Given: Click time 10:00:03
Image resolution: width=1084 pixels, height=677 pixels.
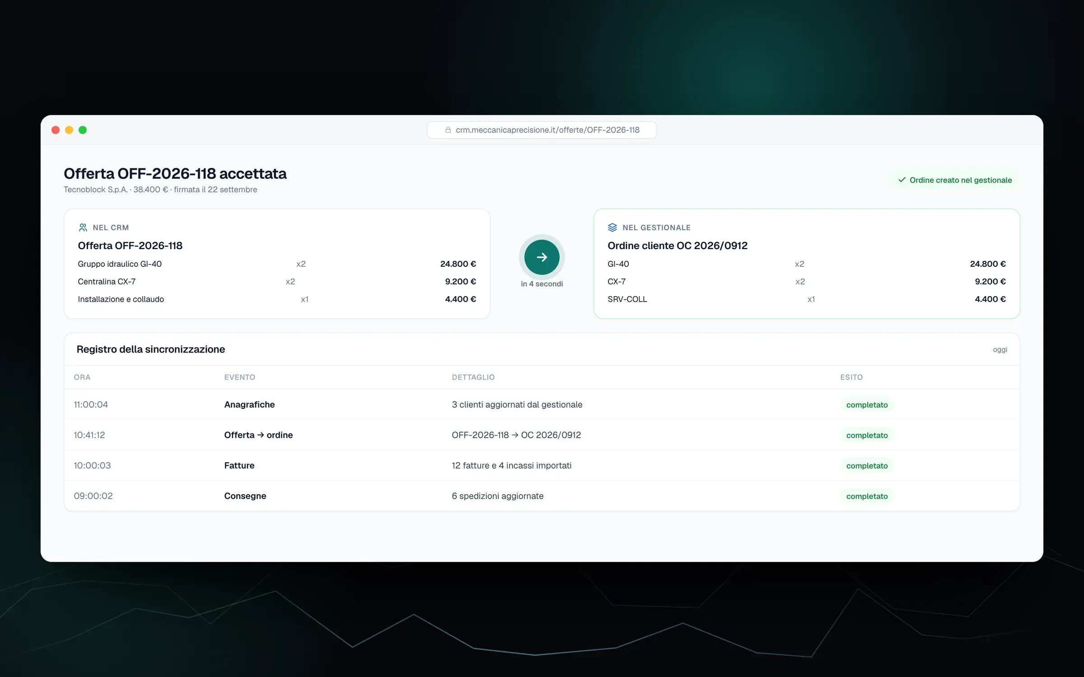Looking at the screenshot, I should click(92, 465).
